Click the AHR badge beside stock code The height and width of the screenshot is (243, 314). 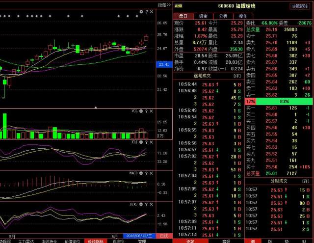point(179,6)
